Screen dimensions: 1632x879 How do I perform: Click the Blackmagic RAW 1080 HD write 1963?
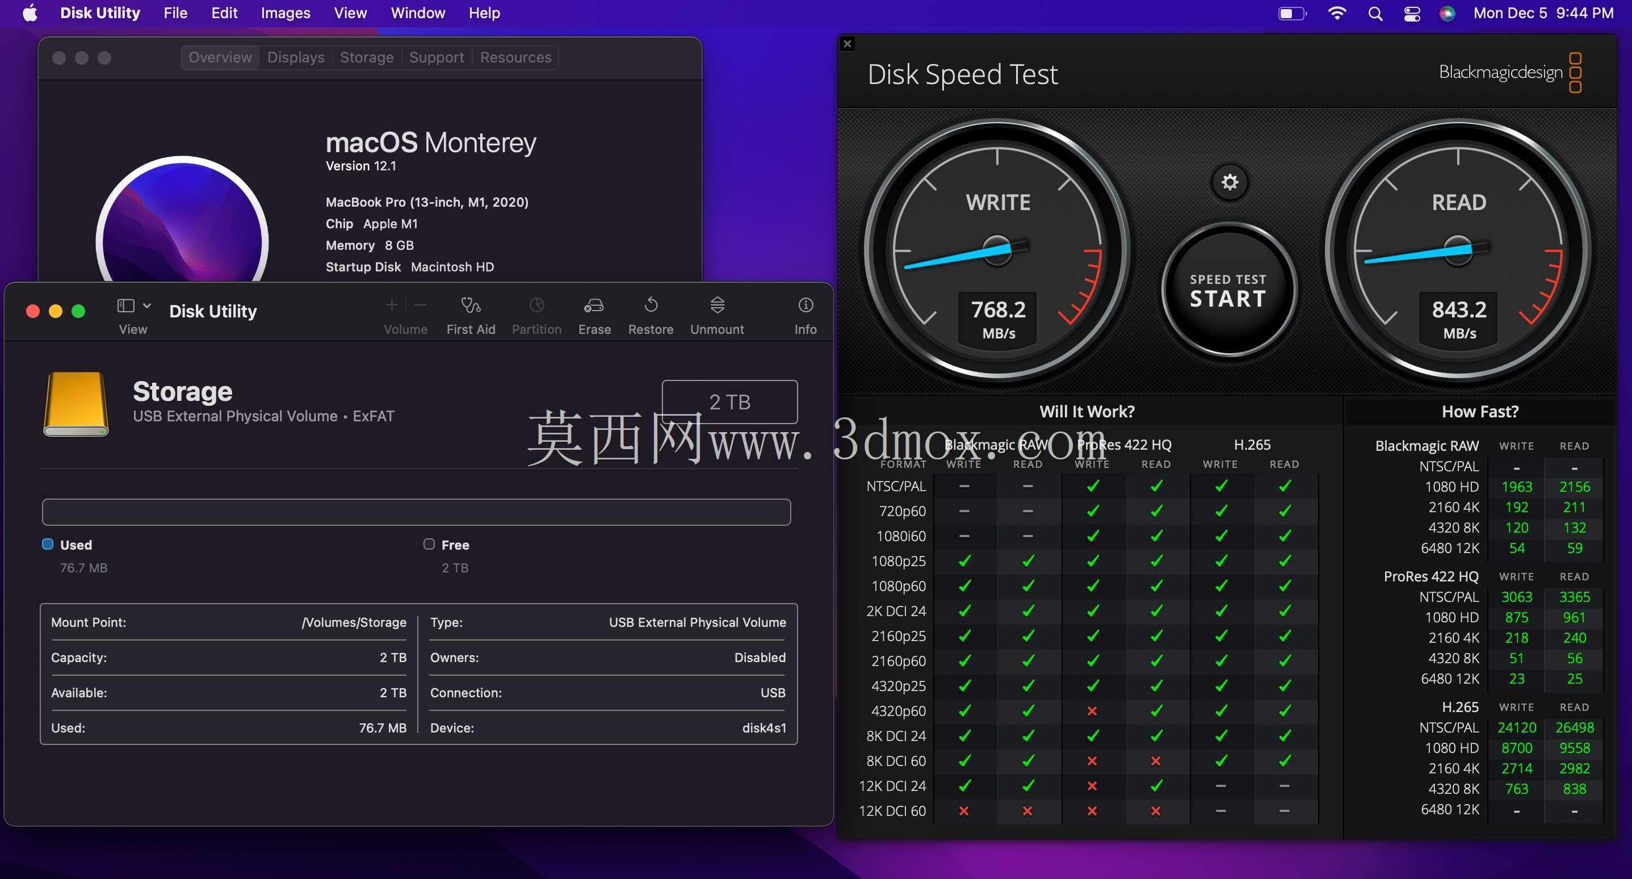tap(1517, 487)
